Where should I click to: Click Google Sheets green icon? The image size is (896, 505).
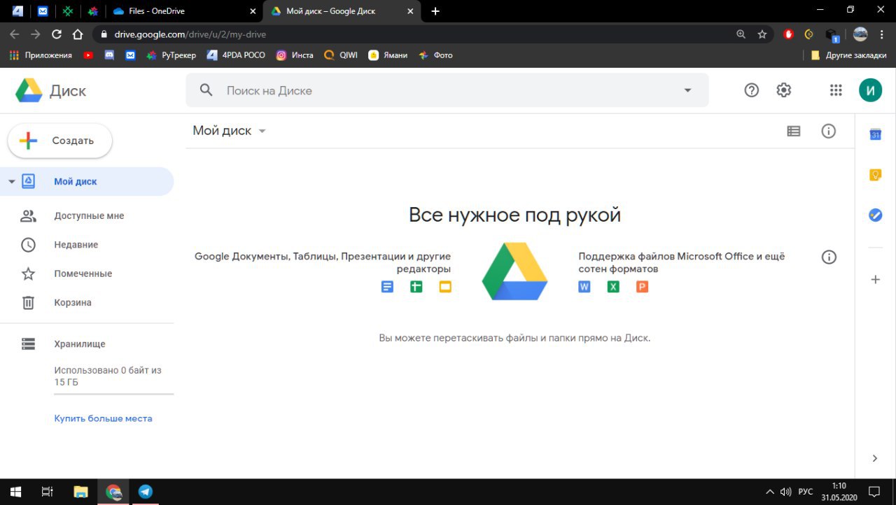416,287
